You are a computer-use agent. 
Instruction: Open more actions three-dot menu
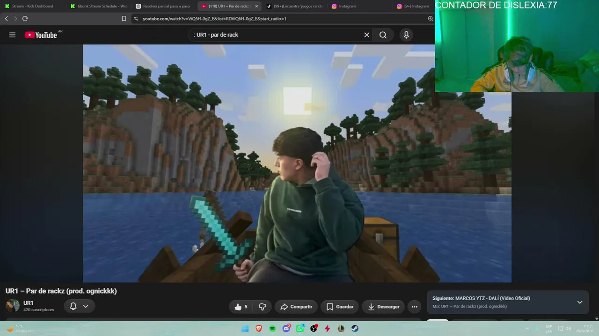[414, 307]
